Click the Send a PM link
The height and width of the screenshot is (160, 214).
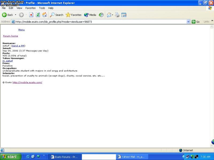pos(18,46)
